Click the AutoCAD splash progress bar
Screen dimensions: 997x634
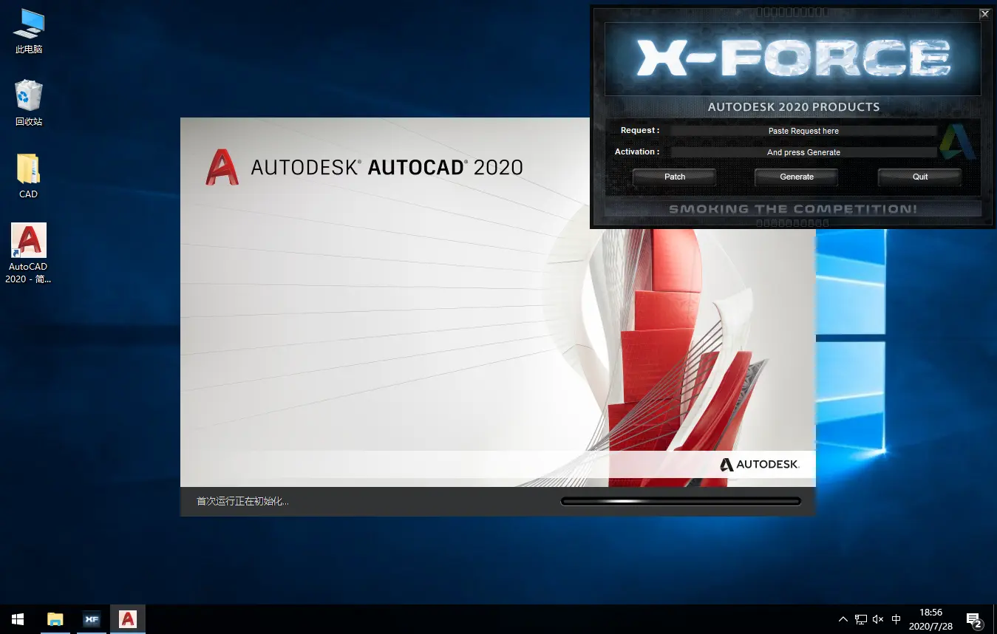681,501
